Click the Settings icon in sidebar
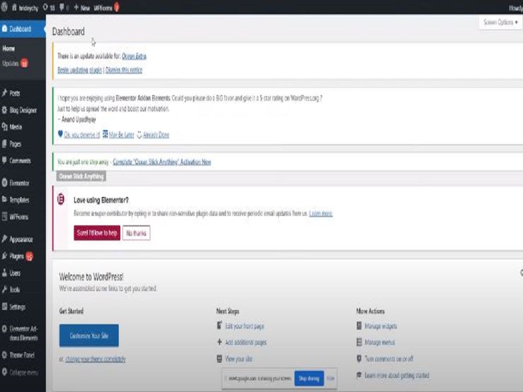The width and height of the screenshot is (523, 392). click(x=4, y=306)
